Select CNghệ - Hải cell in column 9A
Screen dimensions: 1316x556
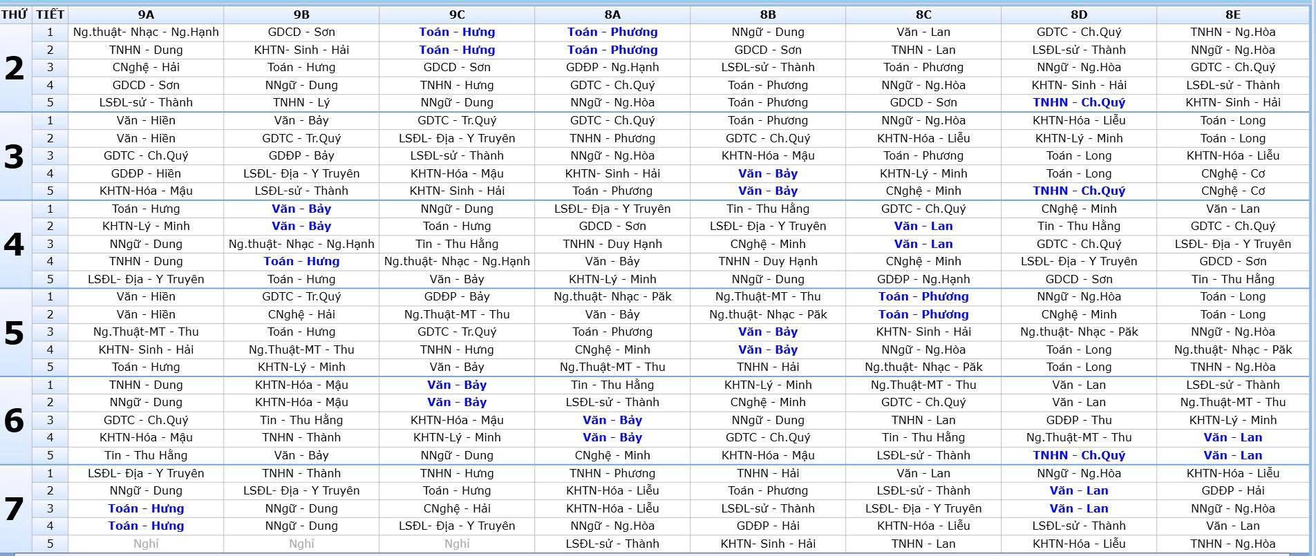tap(146, 68)
